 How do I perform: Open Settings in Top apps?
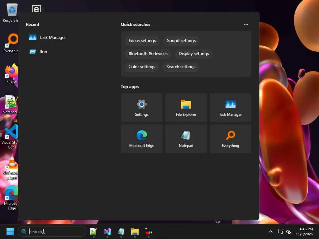142,108
